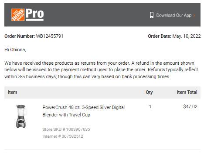Click the Hi Obinna greeting
Screen dimensions: 204x159
point(15,50)
